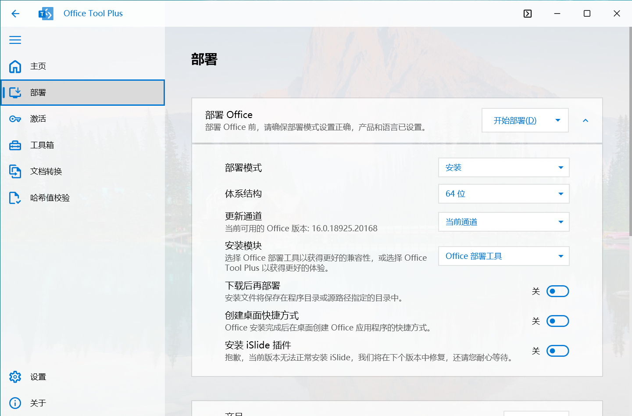
Task: Click the home icon beside 主页
Action: pos(15,66)
